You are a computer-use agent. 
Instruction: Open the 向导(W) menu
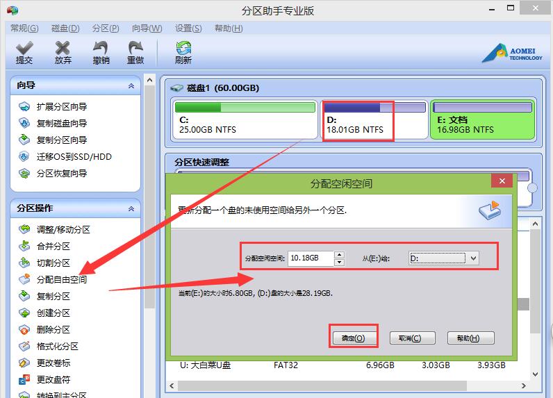(x=147, y=28)
